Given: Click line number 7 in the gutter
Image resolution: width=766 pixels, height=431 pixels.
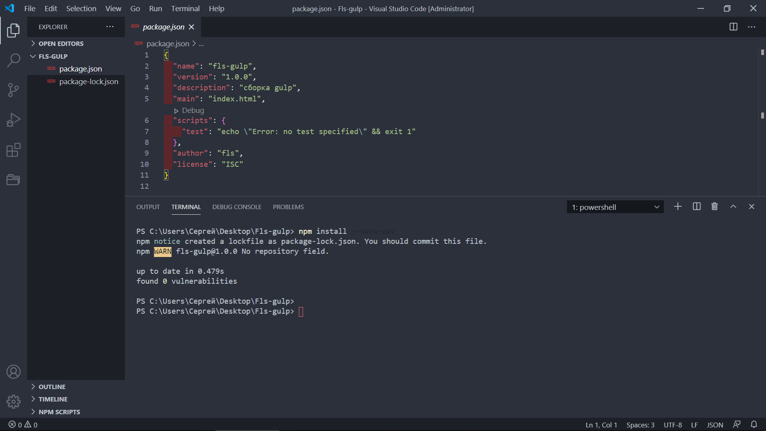Looking at the screenshot, I should click(146, 132).
